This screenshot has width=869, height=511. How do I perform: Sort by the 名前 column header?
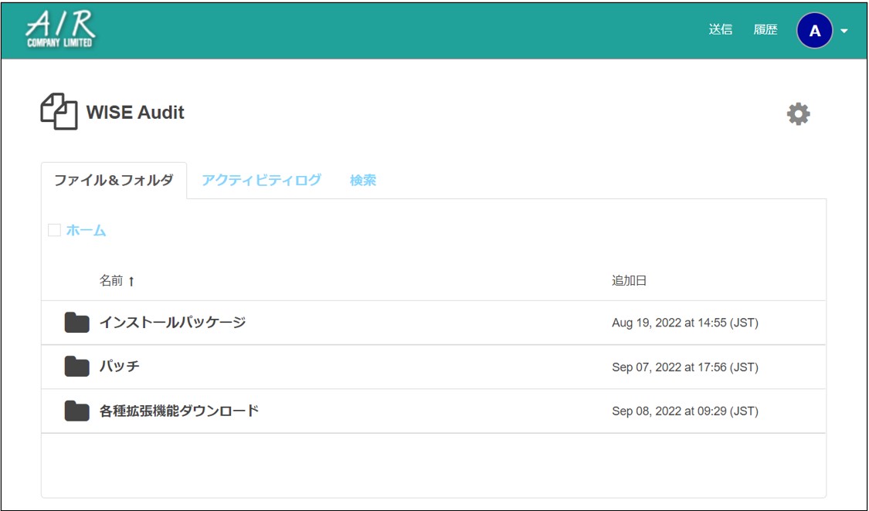(x=117, y=281)
